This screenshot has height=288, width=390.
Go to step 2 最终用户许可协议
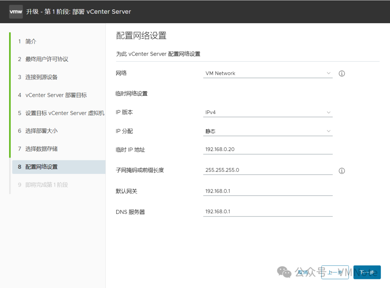click(x=43, y=59)
